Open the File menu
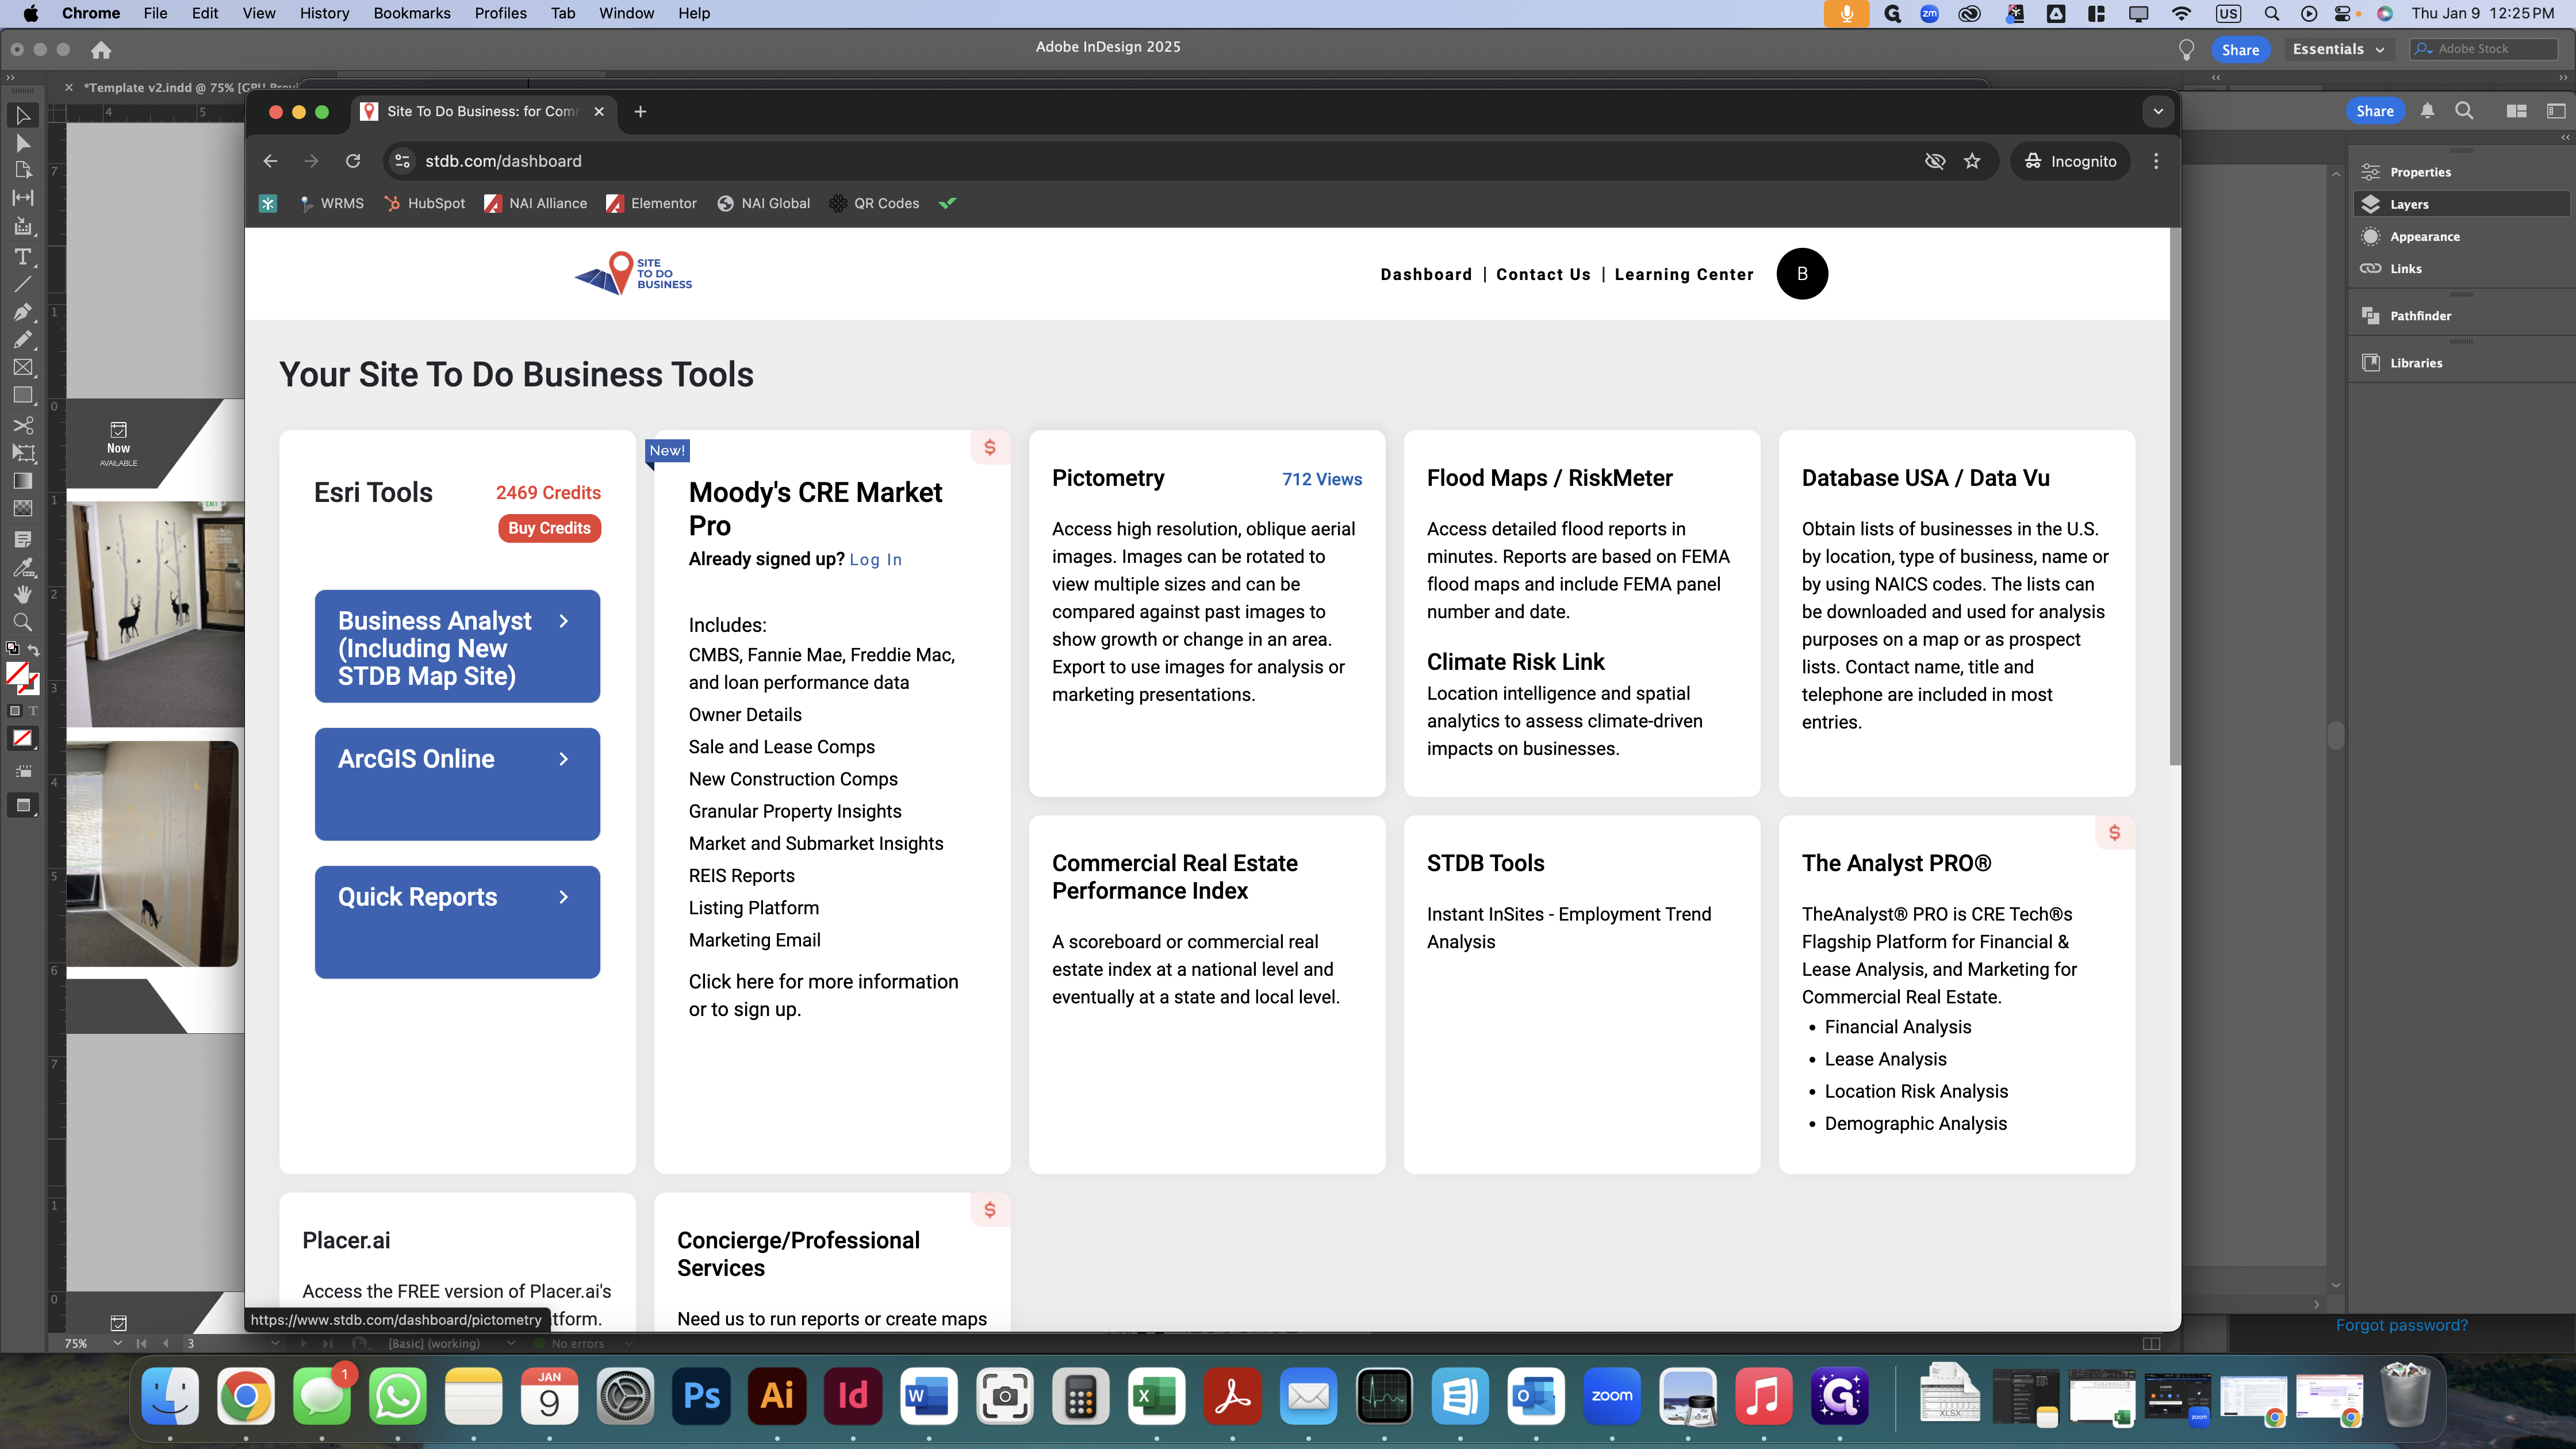2576x1449 pixels. coord(155,13)
